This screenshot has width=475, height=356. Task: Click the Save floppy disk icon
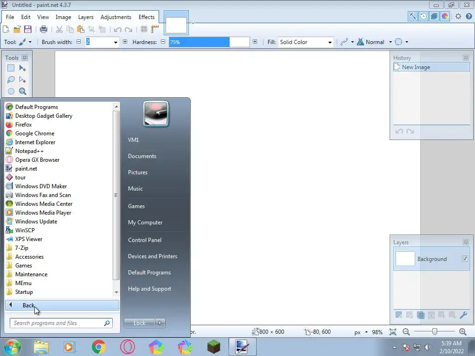28,29
